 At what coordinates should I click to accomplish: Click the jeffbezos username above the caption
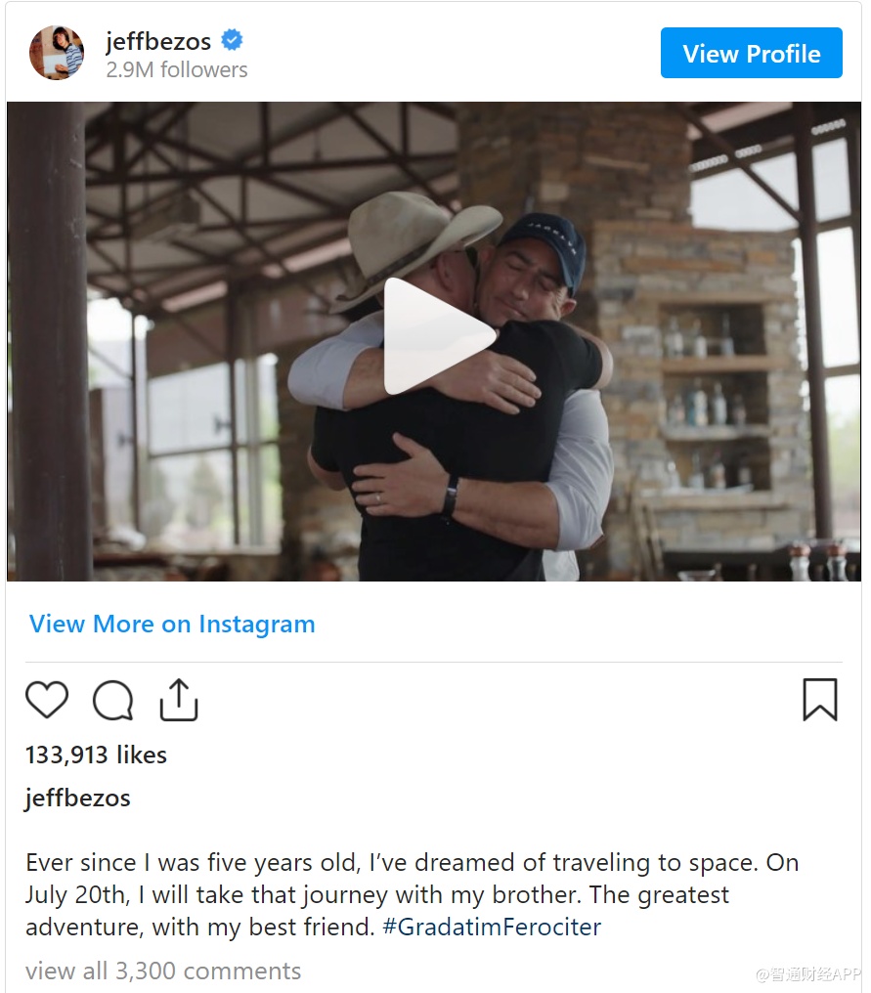(x=77, y=798)
